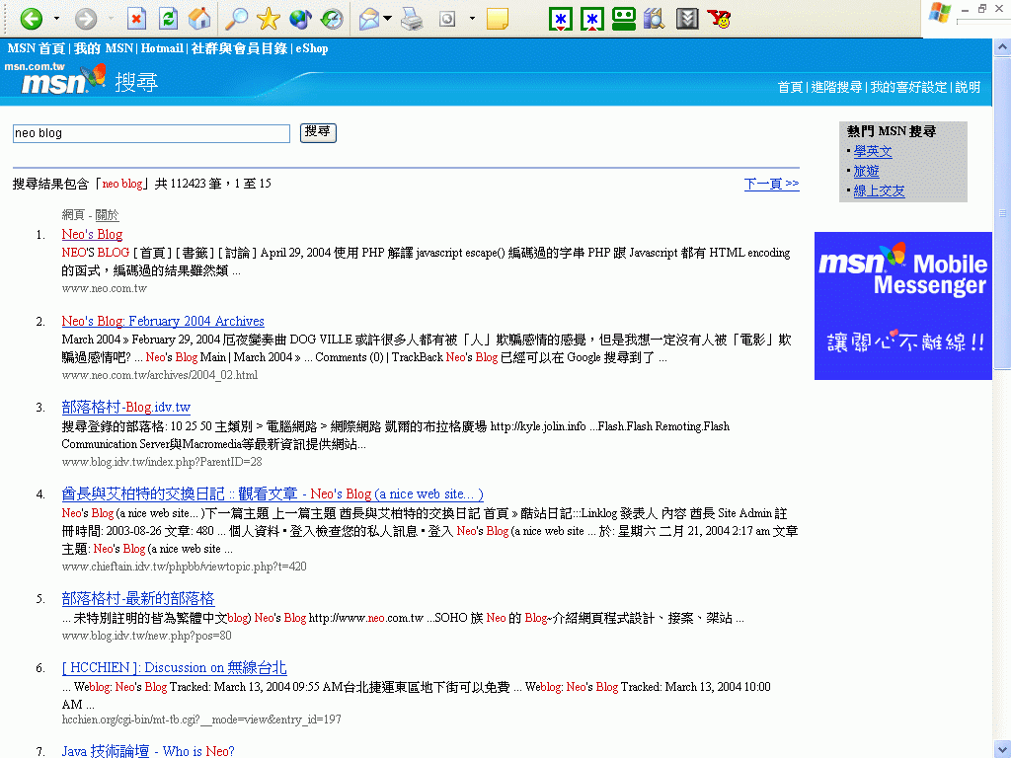Expand the Back button history dropdown arrow
The image size is (1011, 758).
tap(56, 18)
